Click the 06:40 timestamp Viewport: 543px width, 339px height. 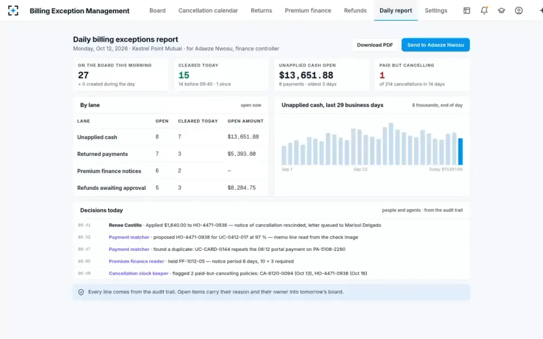tap(84, 273)
